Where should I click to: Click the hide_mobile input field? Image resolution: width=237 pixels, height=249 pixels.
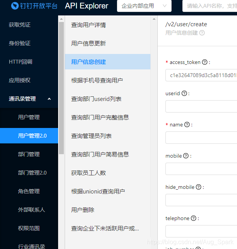201,200
